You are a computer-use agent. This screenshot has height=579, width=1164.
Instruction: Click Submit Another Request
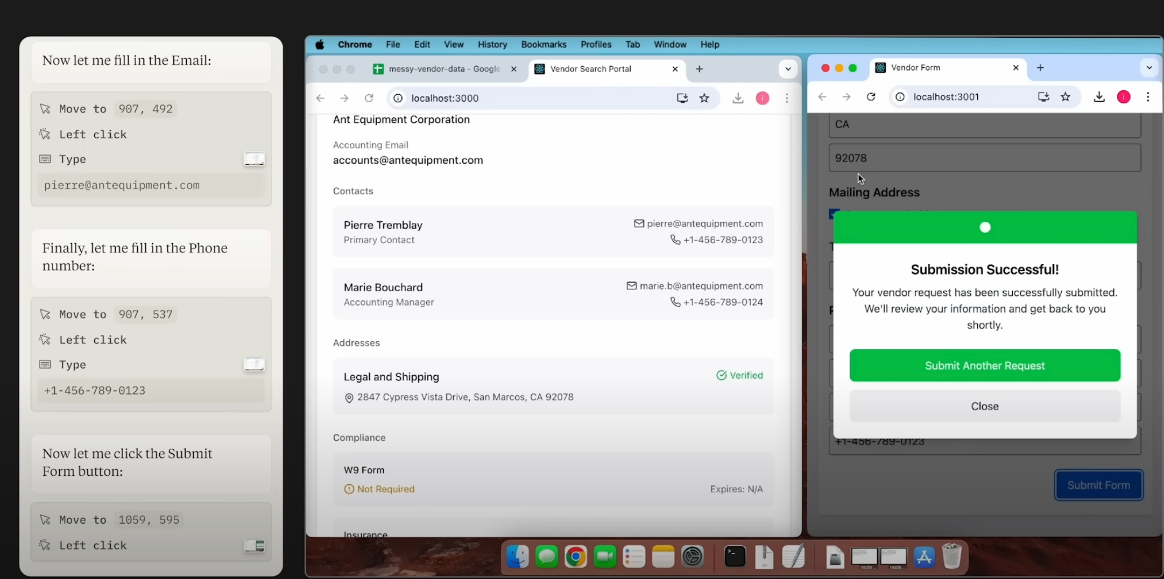point(984,366)
